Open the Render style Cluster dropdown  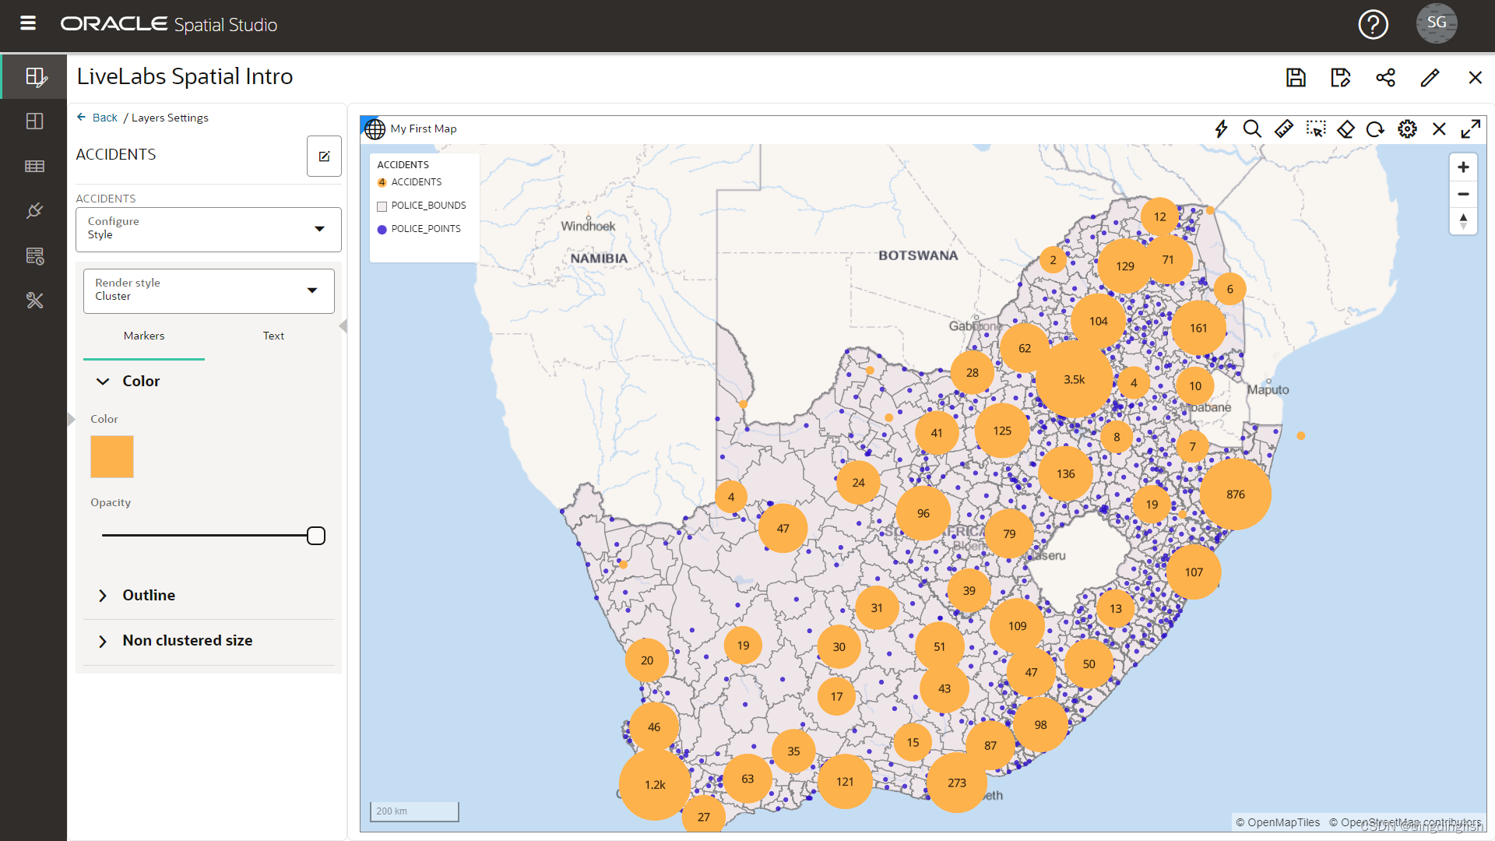click(208, 290)
